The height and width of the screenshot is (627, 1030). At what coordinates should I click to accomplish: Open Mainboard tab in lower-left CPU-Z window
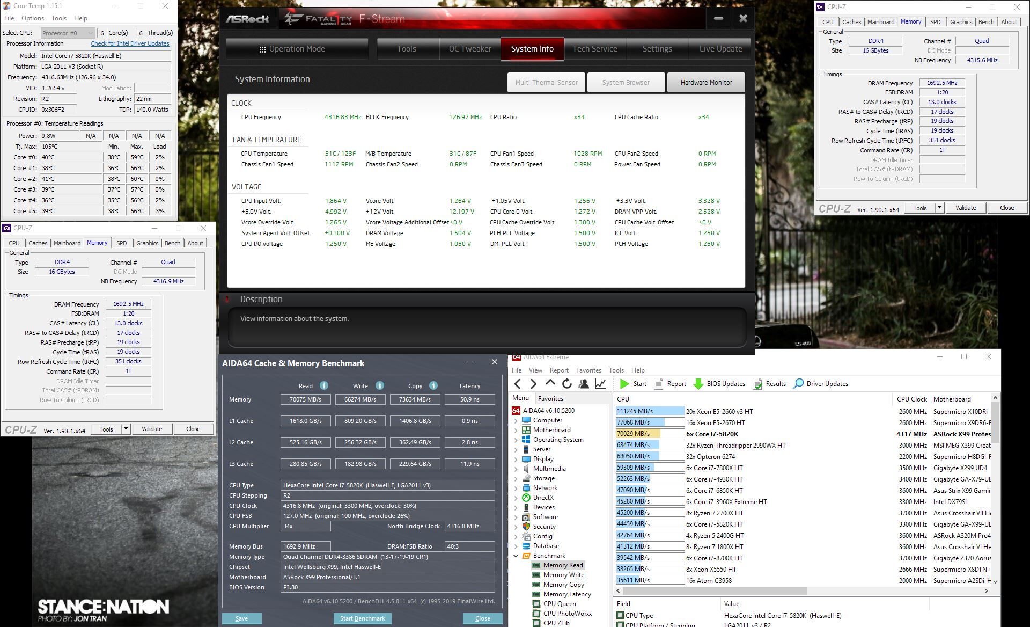(67, 243)
